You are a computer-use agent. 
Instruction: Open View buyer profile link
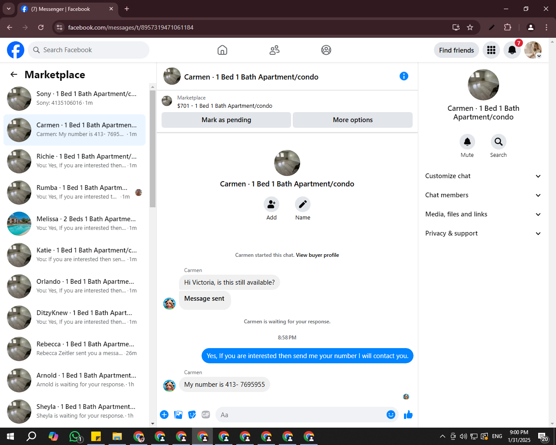tap(318, 255)
